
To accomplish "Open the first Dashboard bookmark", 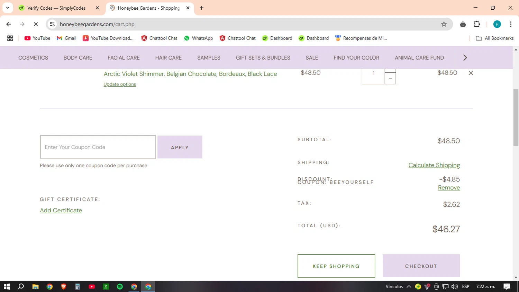I will 277,38.
